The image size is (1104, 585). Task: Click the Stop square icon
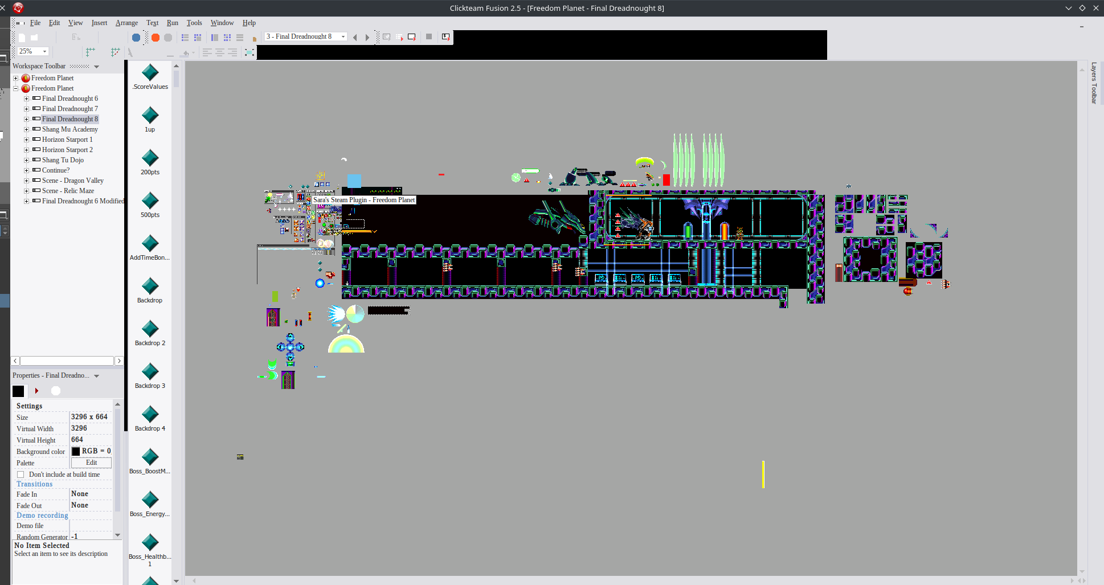pos(429,36)
